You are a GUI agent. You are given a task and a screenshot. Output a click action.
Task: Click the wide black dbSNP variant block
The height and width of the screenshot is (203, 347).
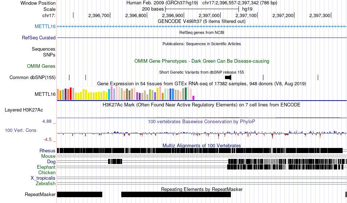point(228,77)
